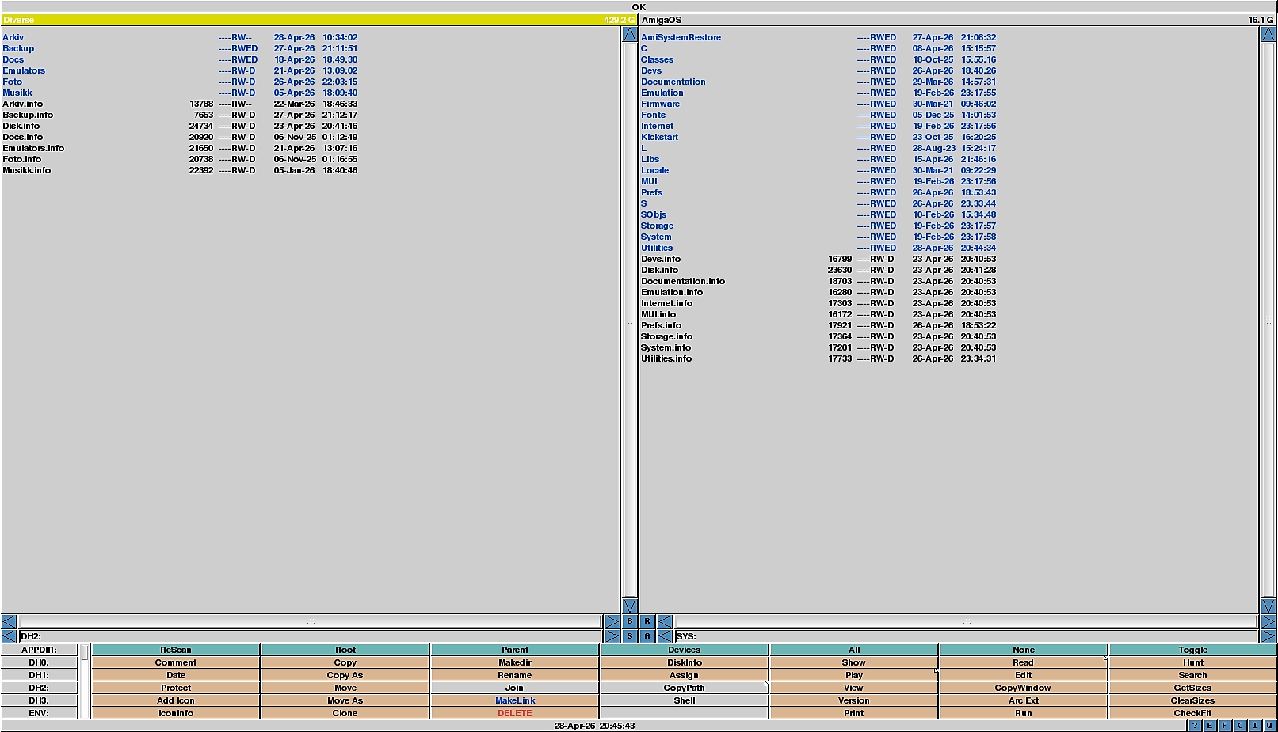Image resolution: width=1278 pixels, height=732 pixels.
Task: Click the "B" buffer list button between panes
Action: [x=630, y=621]
